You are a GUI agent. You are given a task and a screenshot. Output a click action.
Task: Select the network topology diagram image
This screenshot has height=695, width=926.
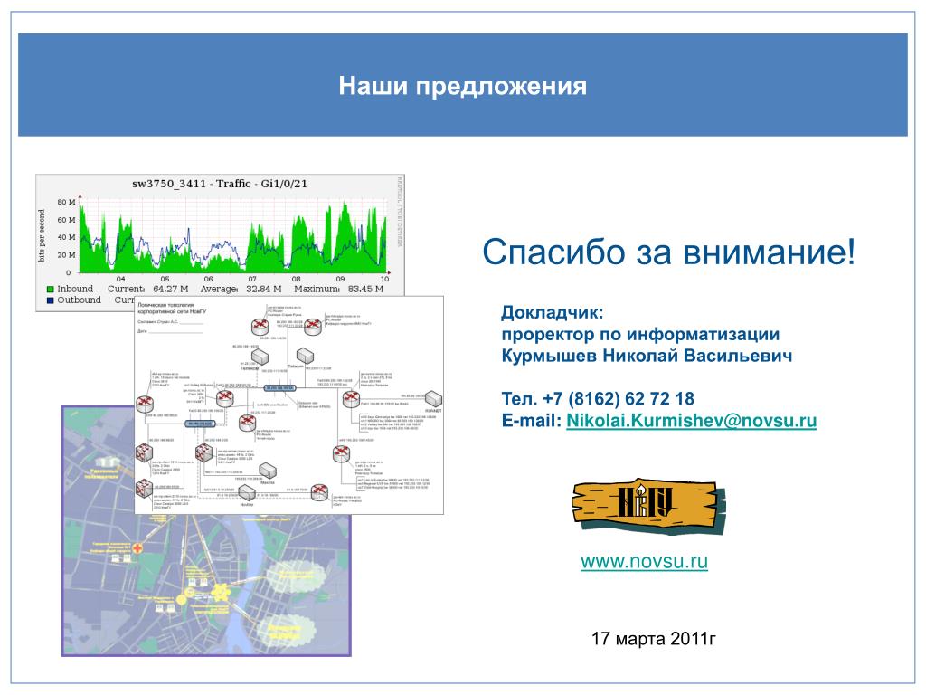coord(288,405)
